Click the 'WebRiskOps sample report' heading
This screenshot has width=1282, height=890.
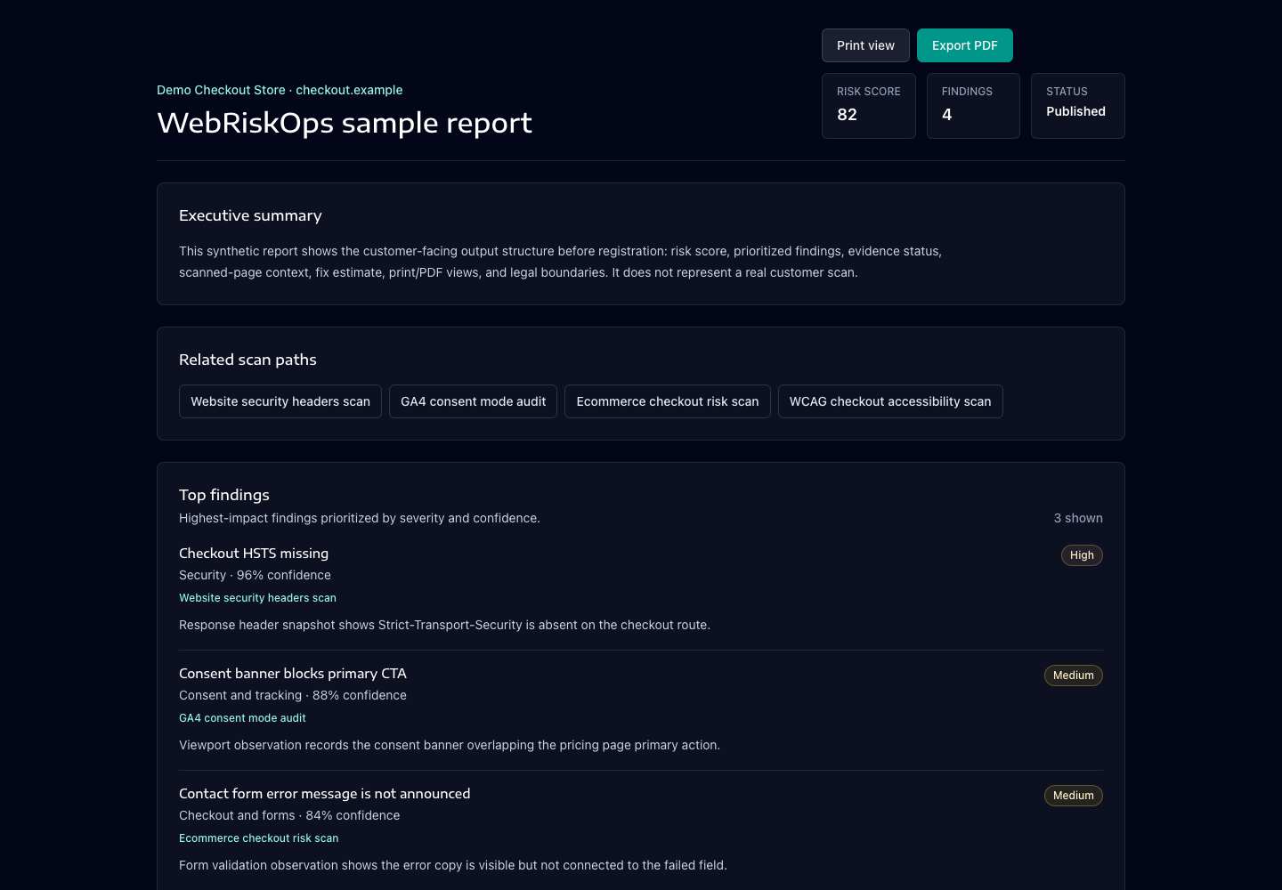click(345, 123)
